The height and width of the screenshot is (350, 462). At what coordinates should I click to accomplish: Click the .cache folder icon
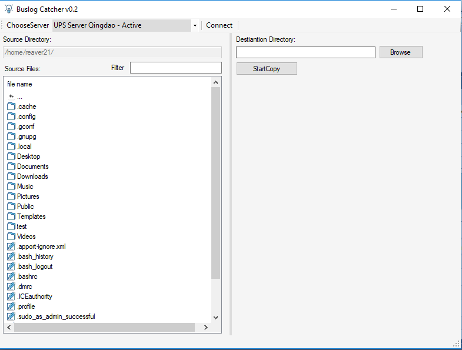(11, 106)
